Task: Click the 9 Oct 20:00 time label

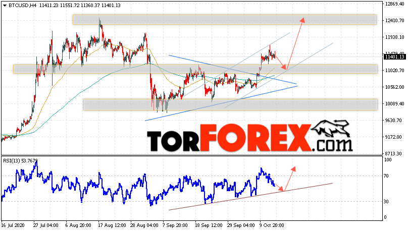Action: point(272,225)
